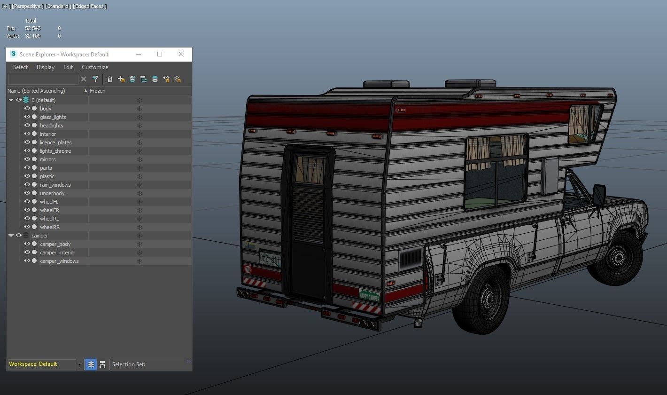
Task: Toggle visibility of camper layer
Action: 19,236
